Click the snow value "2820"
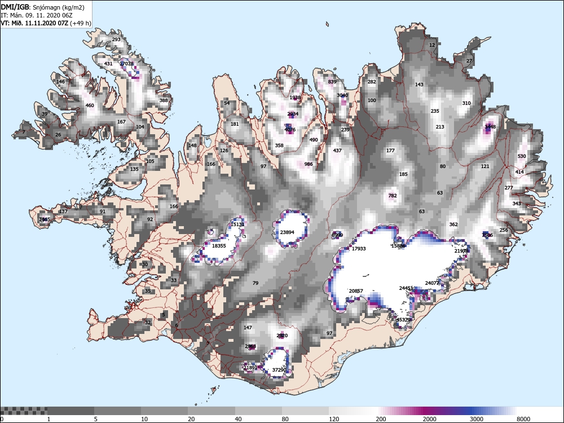564x423 pixels. [x=282, y=336]
